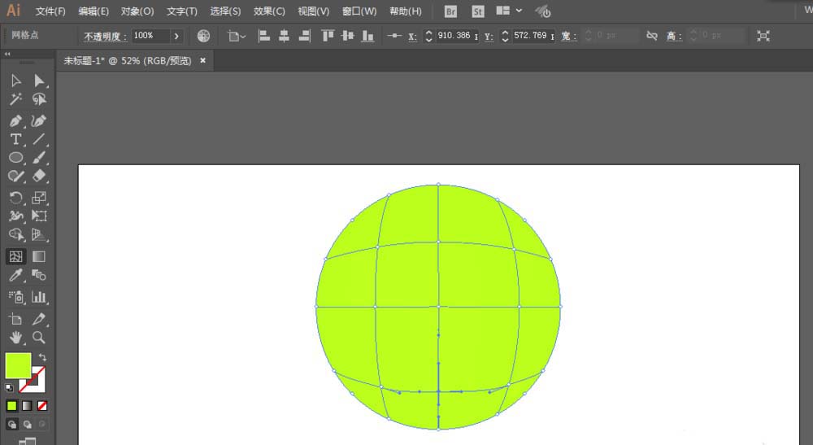Click horizontal align left icon
This screenshot has height=445, width=813.
point(264,36)
